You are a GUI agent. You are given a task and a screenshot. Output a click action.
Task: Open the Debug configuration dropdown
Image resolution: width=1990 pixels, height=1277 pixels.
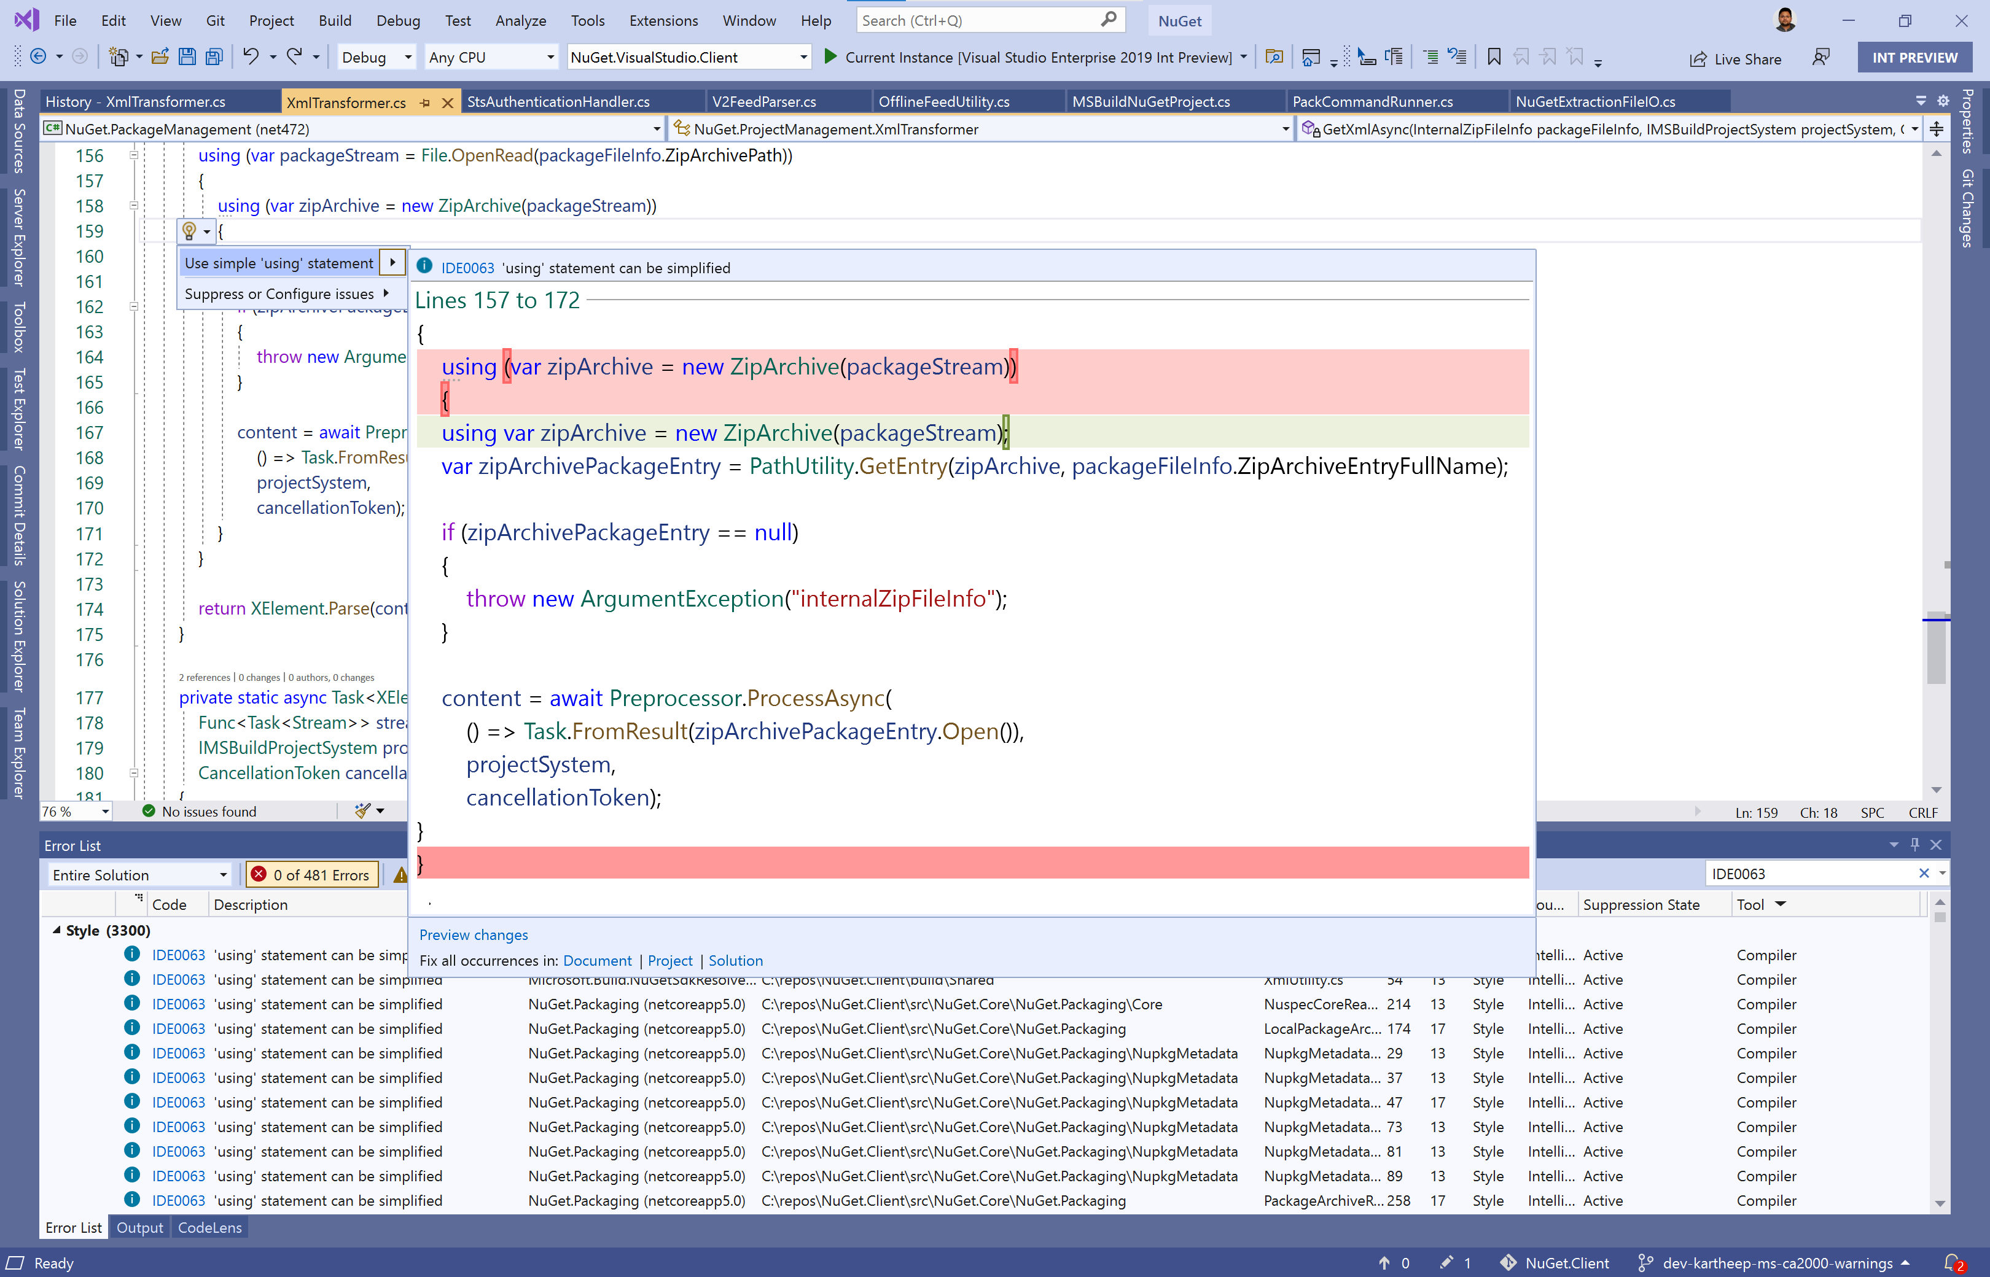[x=407, y=57]
